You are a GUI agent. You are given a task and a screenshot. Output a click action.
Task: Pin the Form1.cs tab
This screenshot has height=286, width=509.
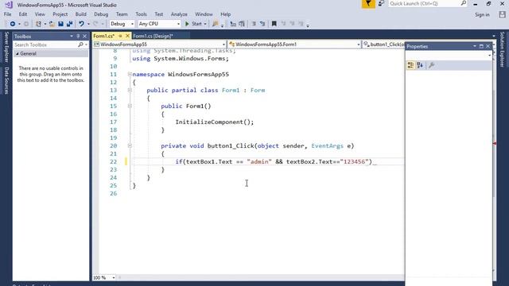click(x=120, y=36)
